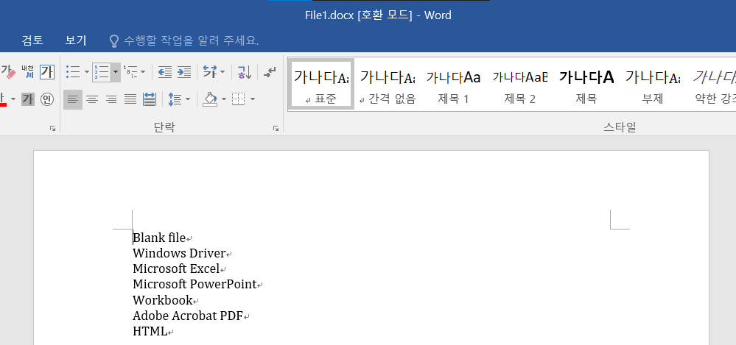The width and height of the screenshot is (736, 345).
Task: Click the tell me search box
Action: [191, 40]
